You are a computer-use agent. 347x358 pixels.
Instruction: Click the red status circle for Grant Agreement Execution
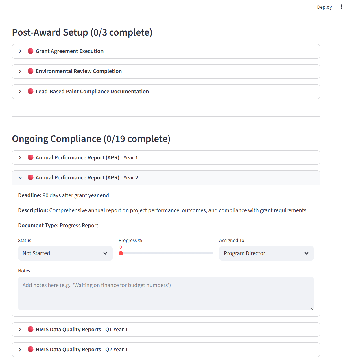tap(30, 51)
